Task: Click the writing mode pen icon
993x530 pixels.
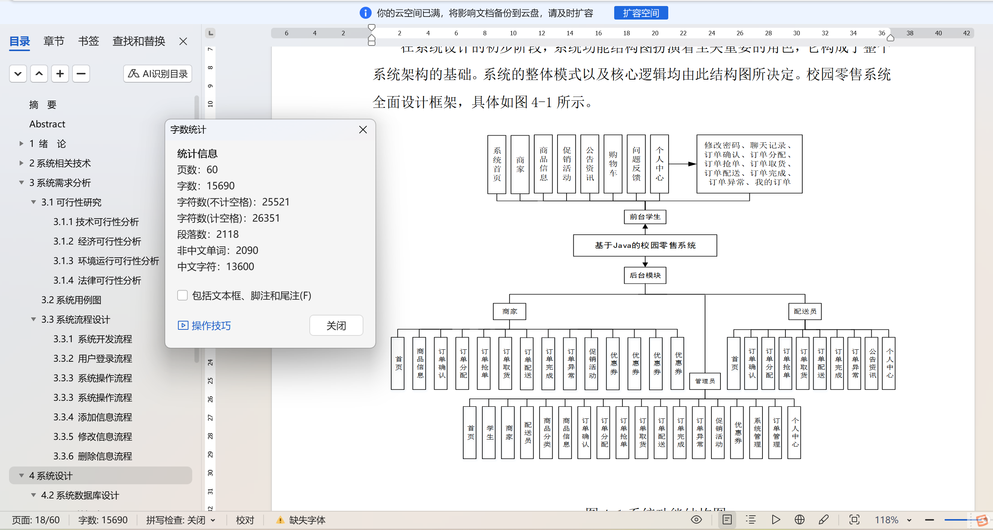Action: point(823,519)
